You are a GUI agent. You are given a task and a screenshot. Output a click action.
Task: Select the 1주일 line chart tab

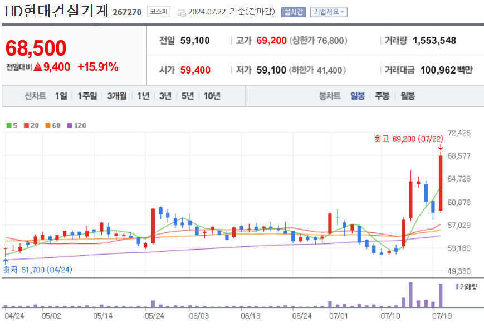pyautogui.click(x=87, y=96)
